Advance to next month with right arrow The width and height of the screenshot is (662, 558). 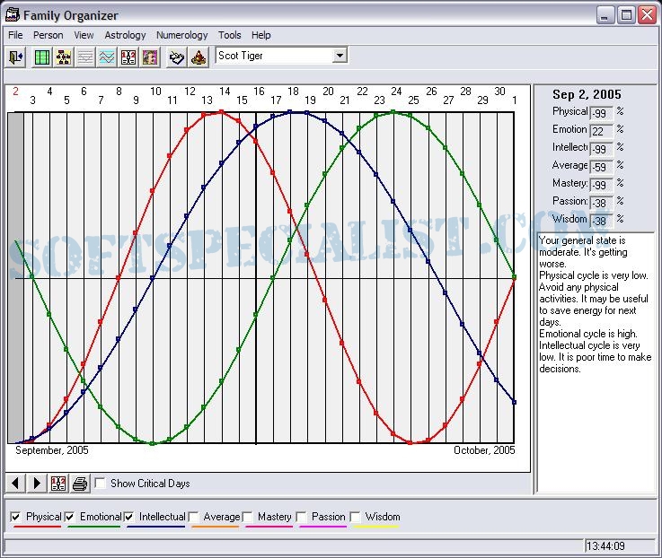tap(37, 484)
